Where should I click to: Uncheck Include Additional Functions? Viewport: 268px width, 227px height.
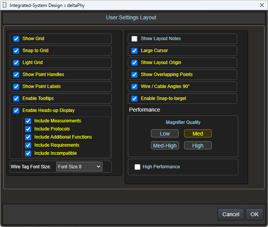click(x=28, y=137)
